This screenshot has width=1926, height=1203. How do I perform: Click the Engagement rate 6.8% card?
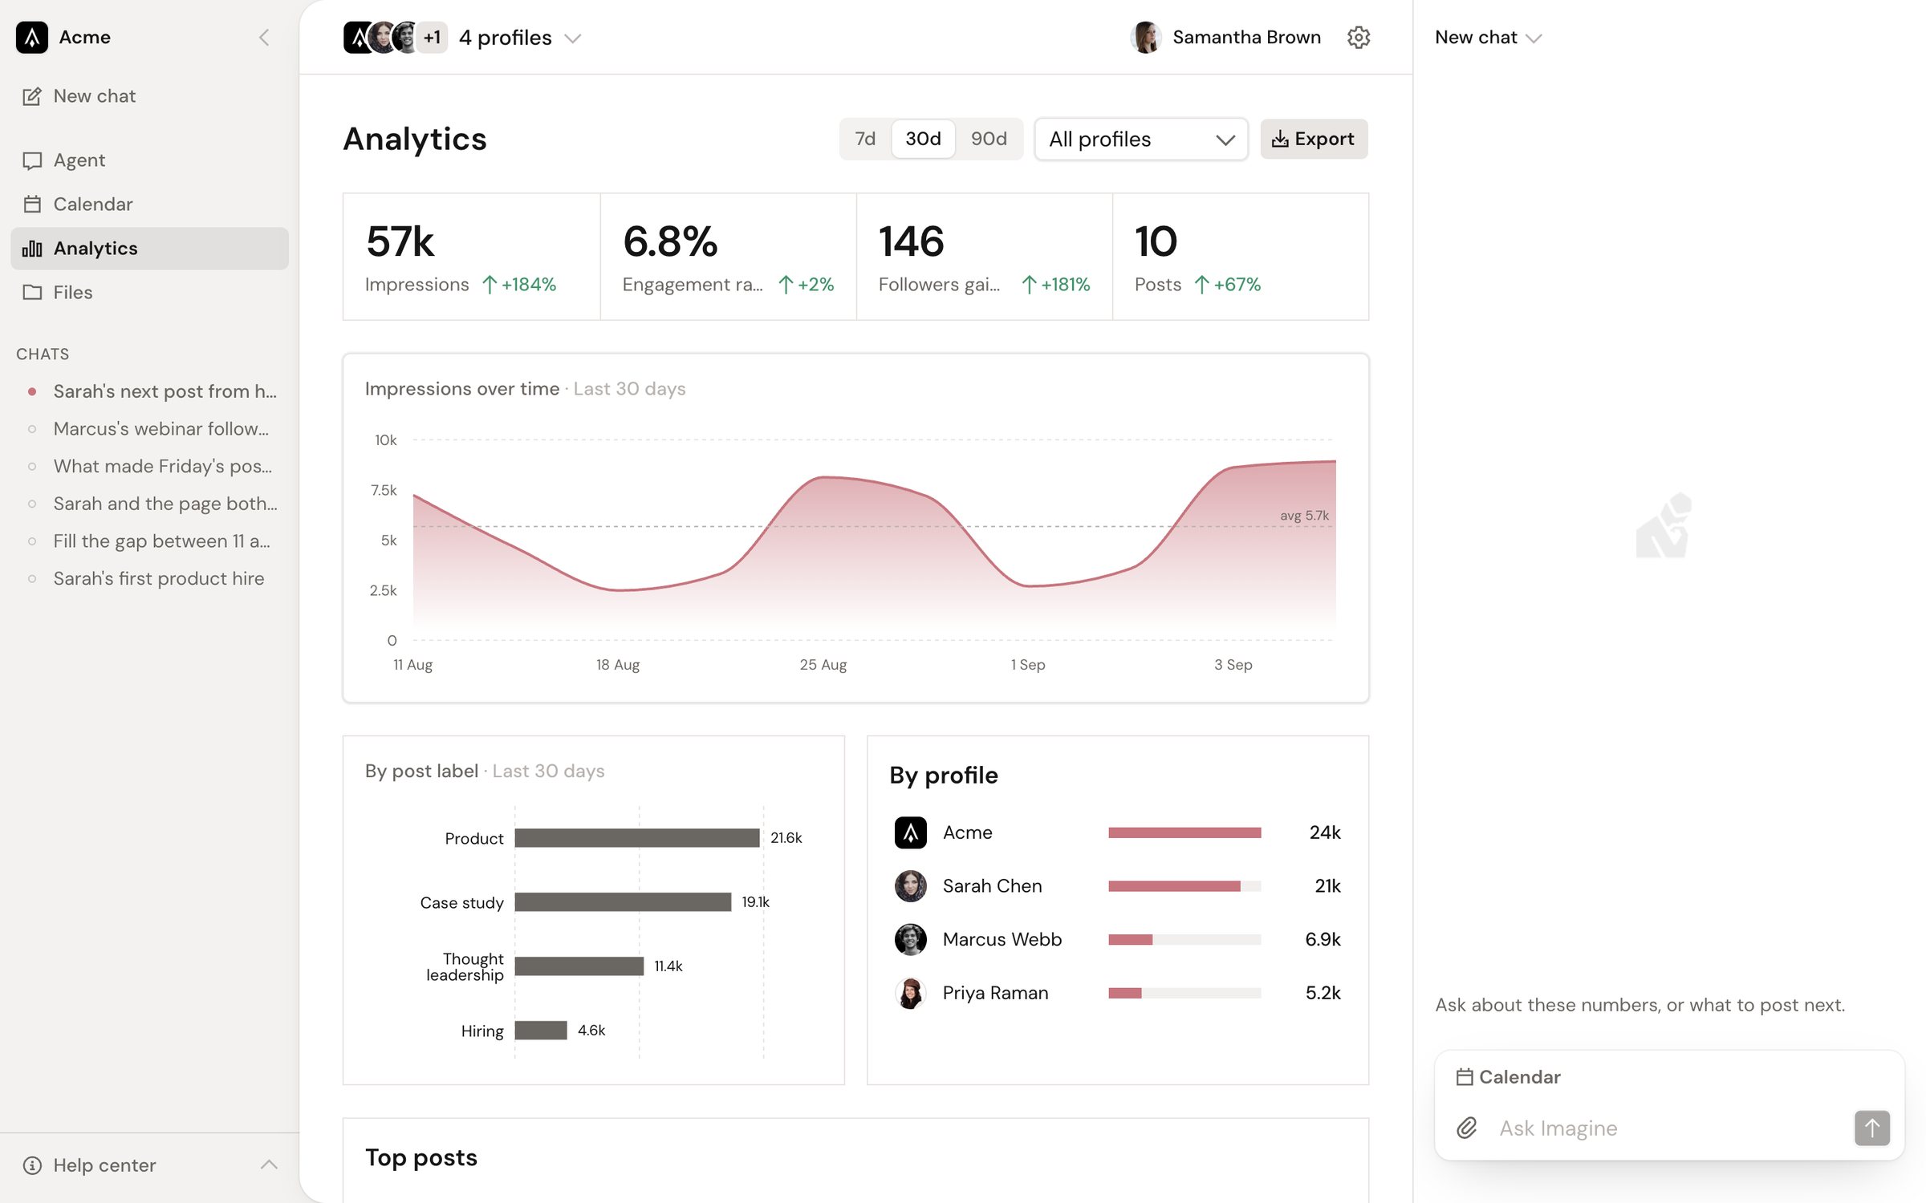[728, 257]
